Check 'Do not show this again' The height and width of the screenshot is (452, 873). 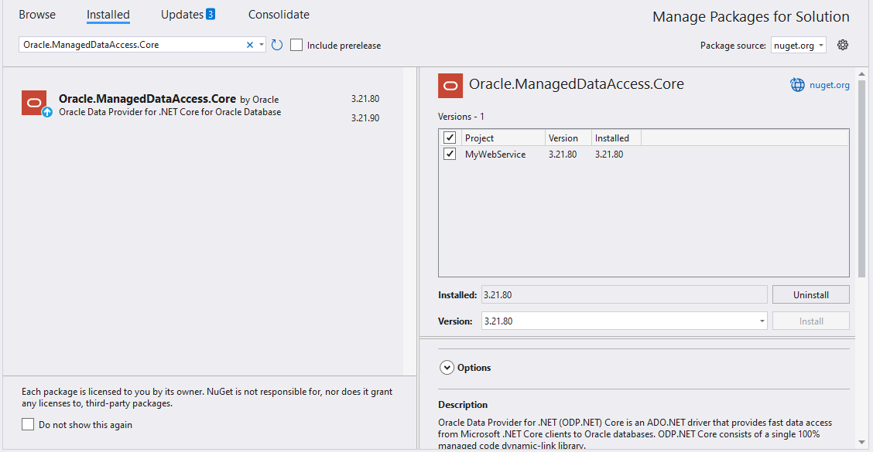click(29, 424)
